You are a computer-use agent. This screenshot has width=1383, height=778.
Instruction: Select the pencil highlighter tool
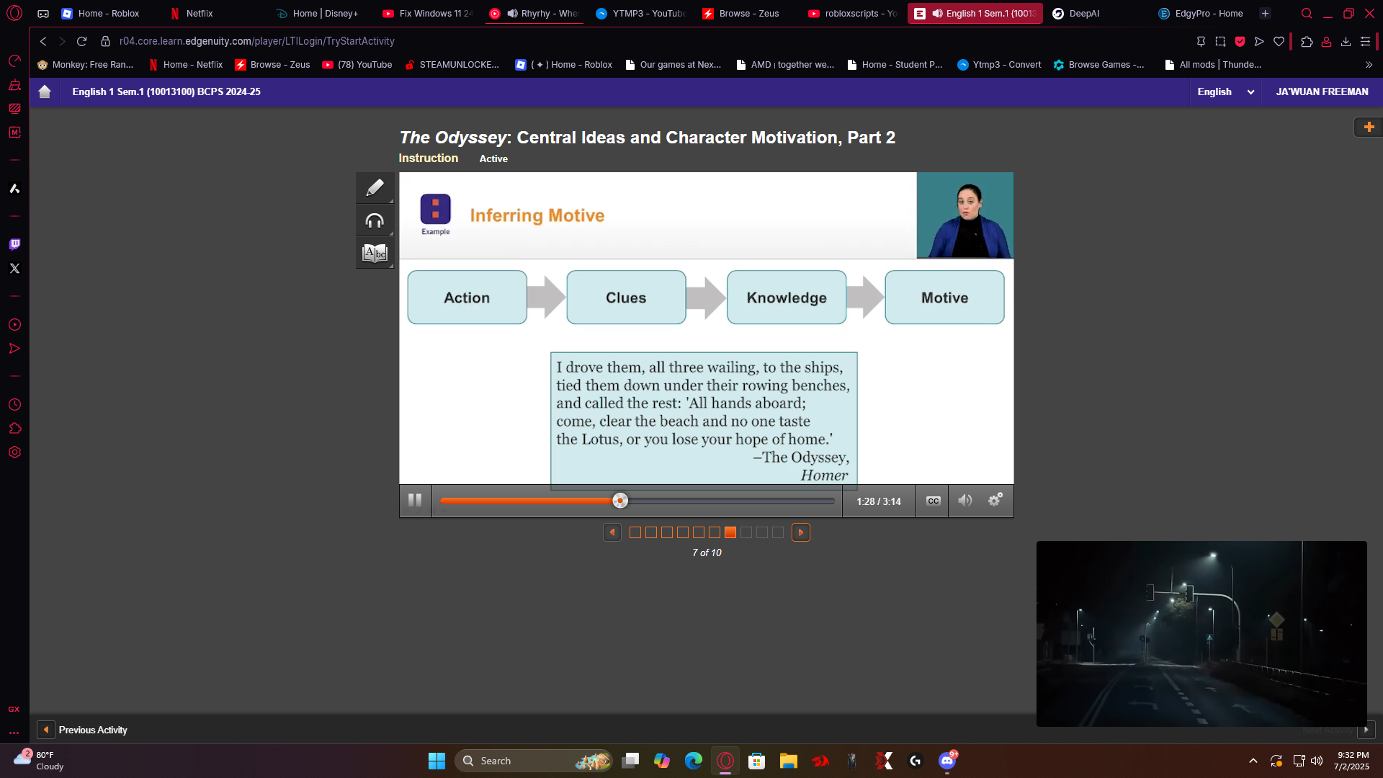(x=375, y=188)
